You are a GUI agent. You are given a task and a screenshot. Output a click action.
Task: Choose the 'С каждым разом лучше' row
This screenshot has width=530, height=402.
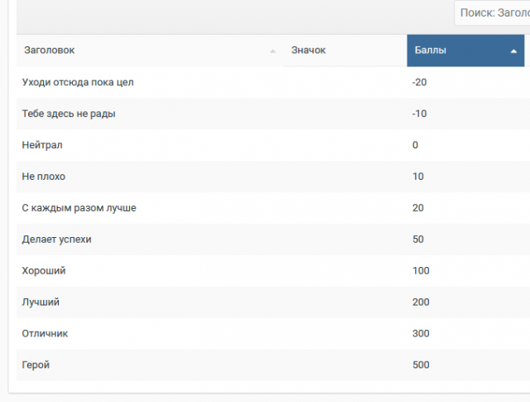tap(79, 208)
